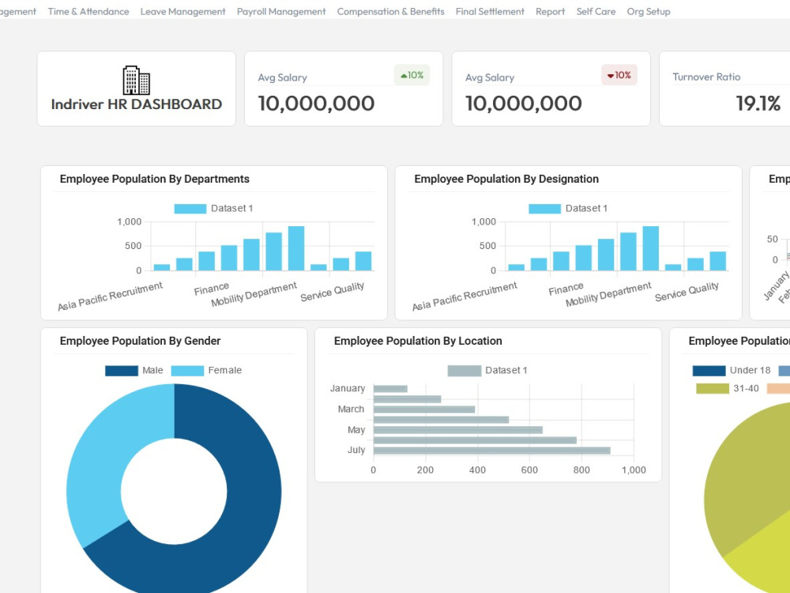Click the July bar in Location chart
The image size is (790, 593).
coord(491,451)
